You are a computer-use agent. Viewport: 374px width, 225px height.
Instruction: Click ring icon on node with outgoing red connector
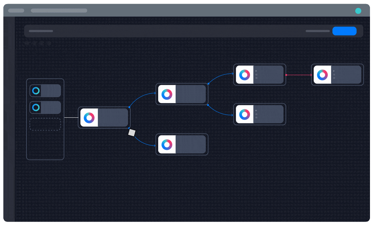click(245, 75)
